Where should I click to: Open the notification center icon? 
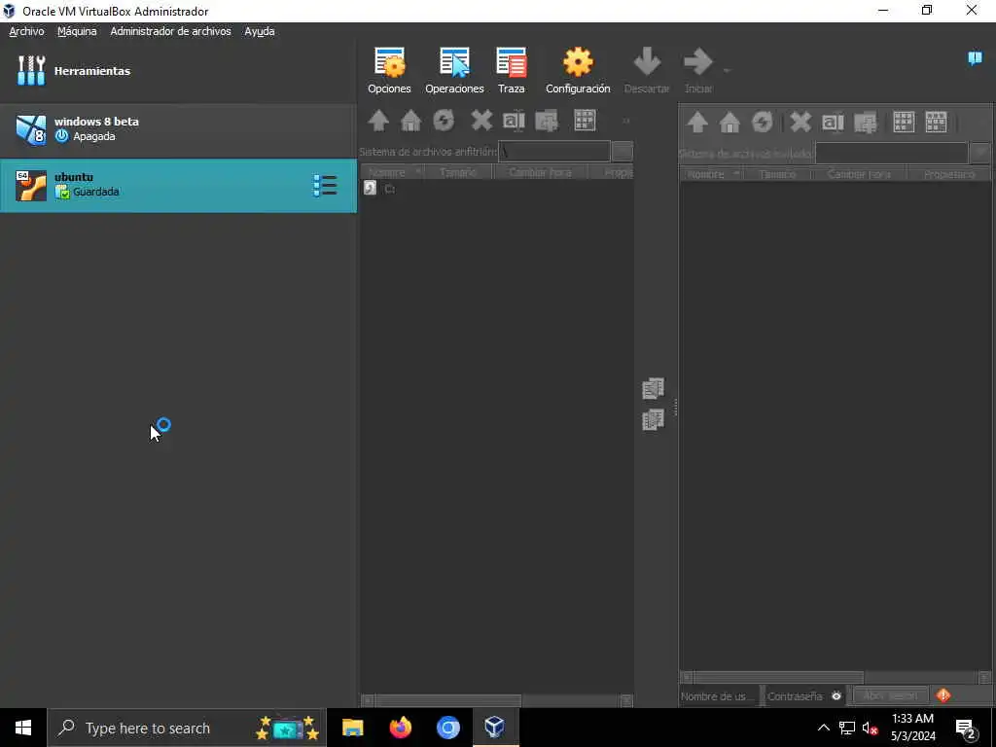pos(966,729)
